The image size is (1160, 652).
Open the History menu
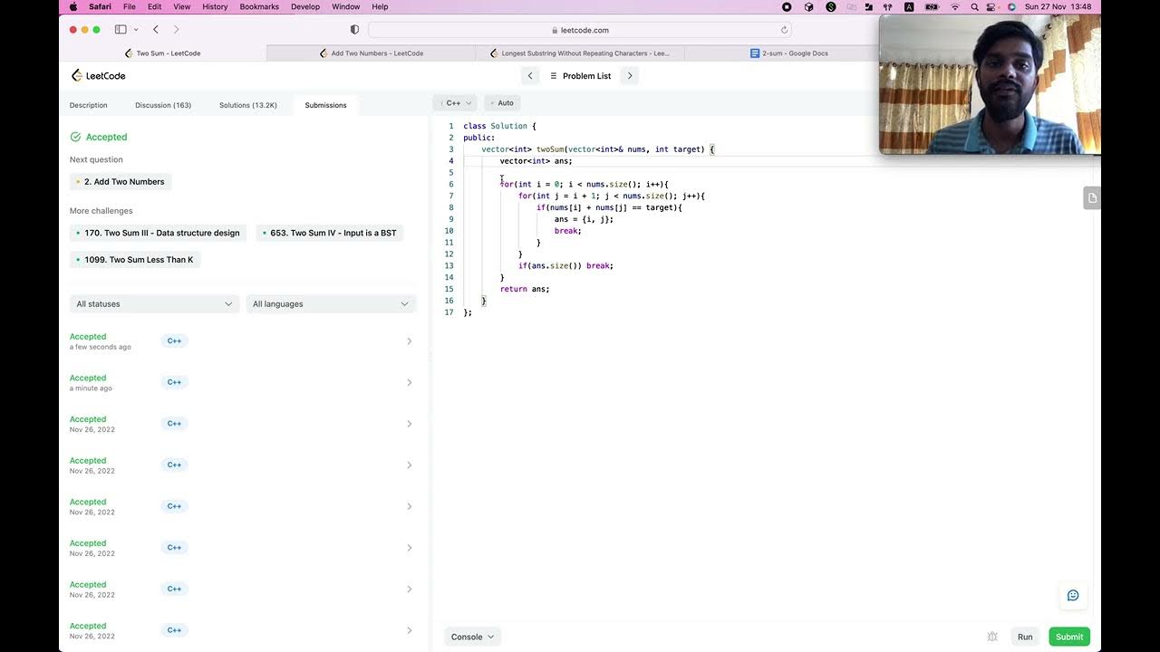[215, 6]
